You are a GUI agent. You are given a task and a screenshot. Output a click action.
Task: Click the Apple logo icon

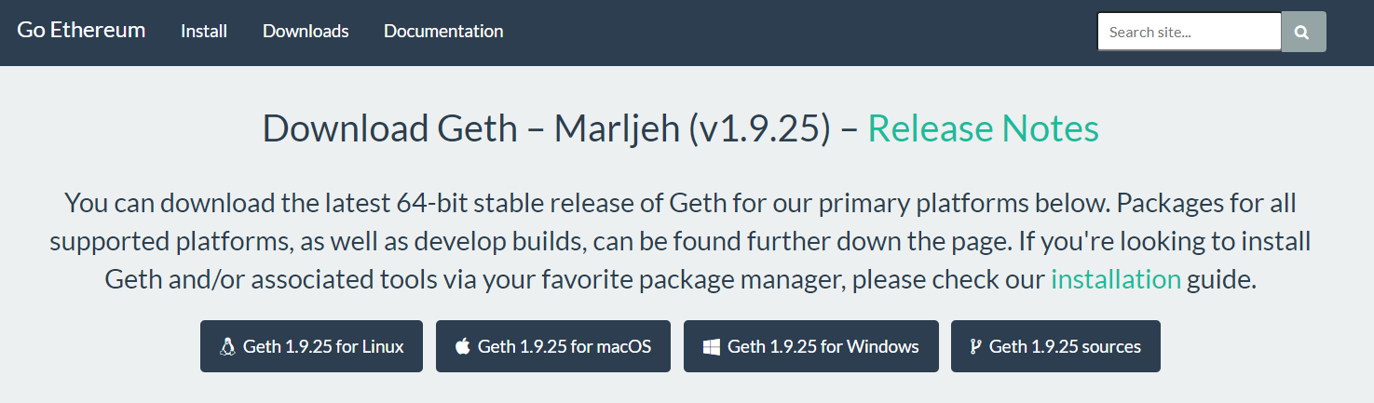(462, 347)
